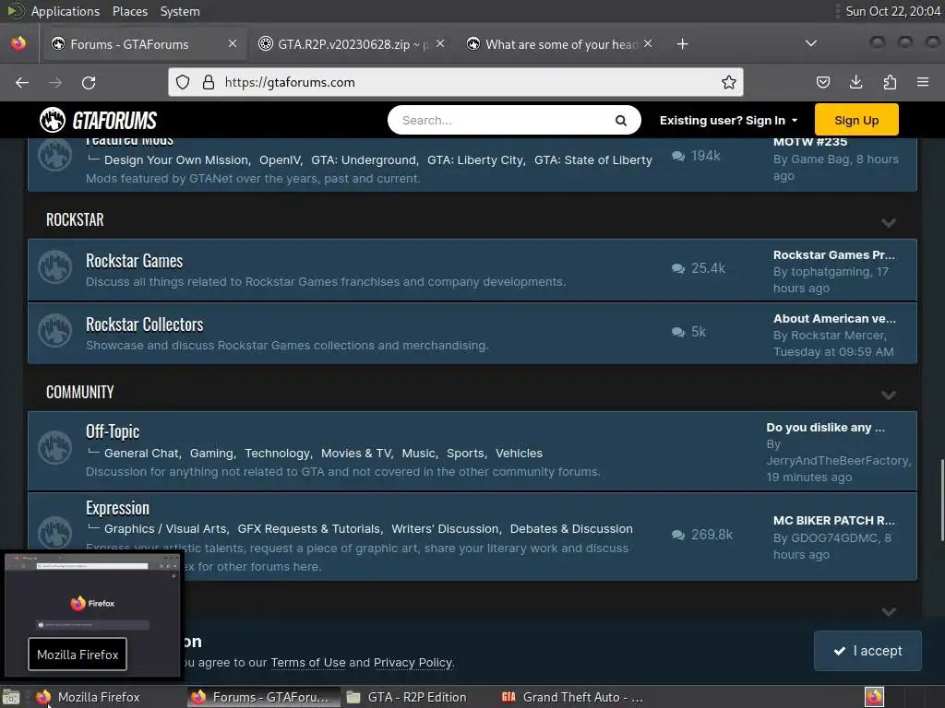Open the Existing user Sign In dropdown
This screenshot has height=708, width=945.
point(729,121)
